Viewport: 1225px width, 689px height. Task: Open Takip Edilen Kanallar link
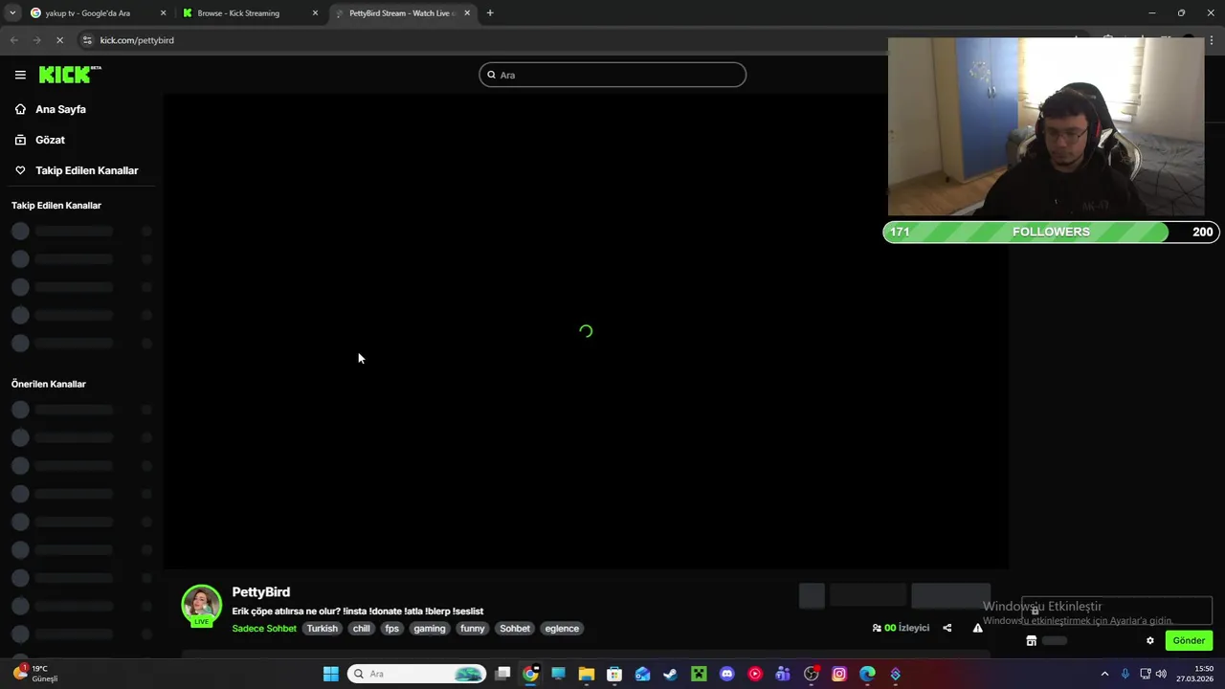tap(86, 170)
